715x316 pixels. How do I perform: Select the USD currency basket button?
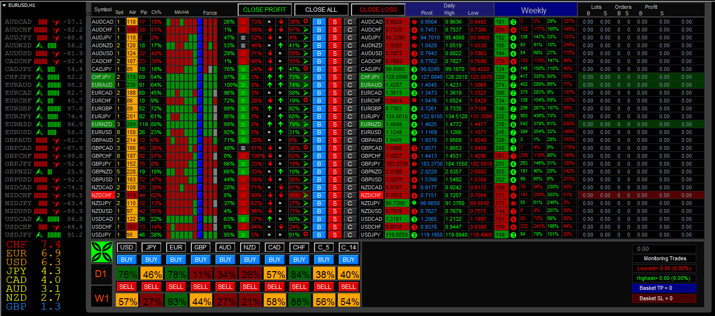pos(127,247)
